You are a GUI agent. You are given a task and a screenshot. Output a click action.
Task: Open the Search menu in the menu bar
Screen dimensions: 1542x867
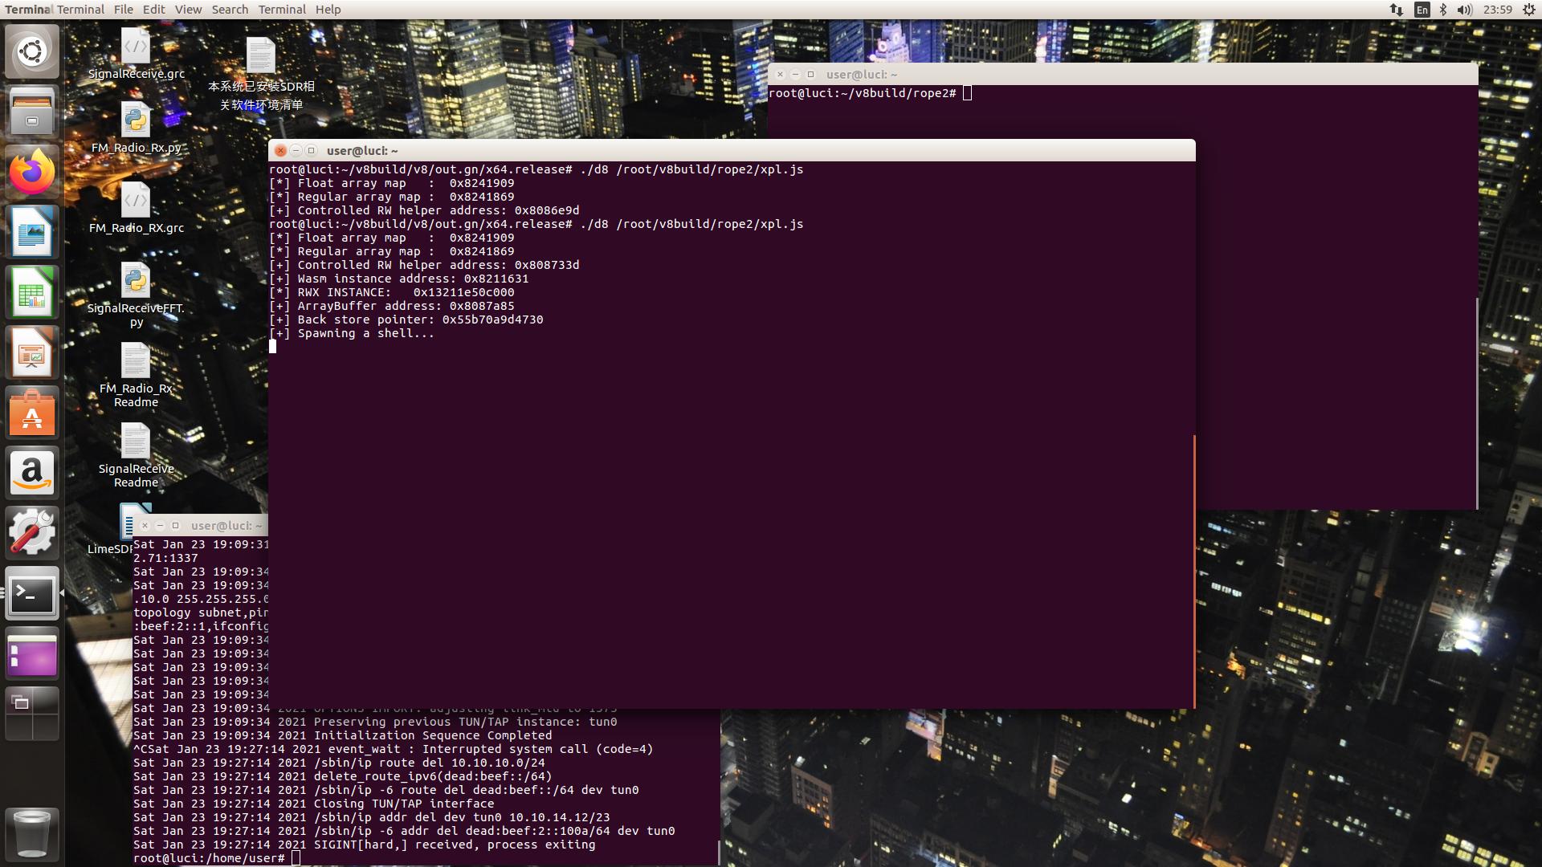230,10
